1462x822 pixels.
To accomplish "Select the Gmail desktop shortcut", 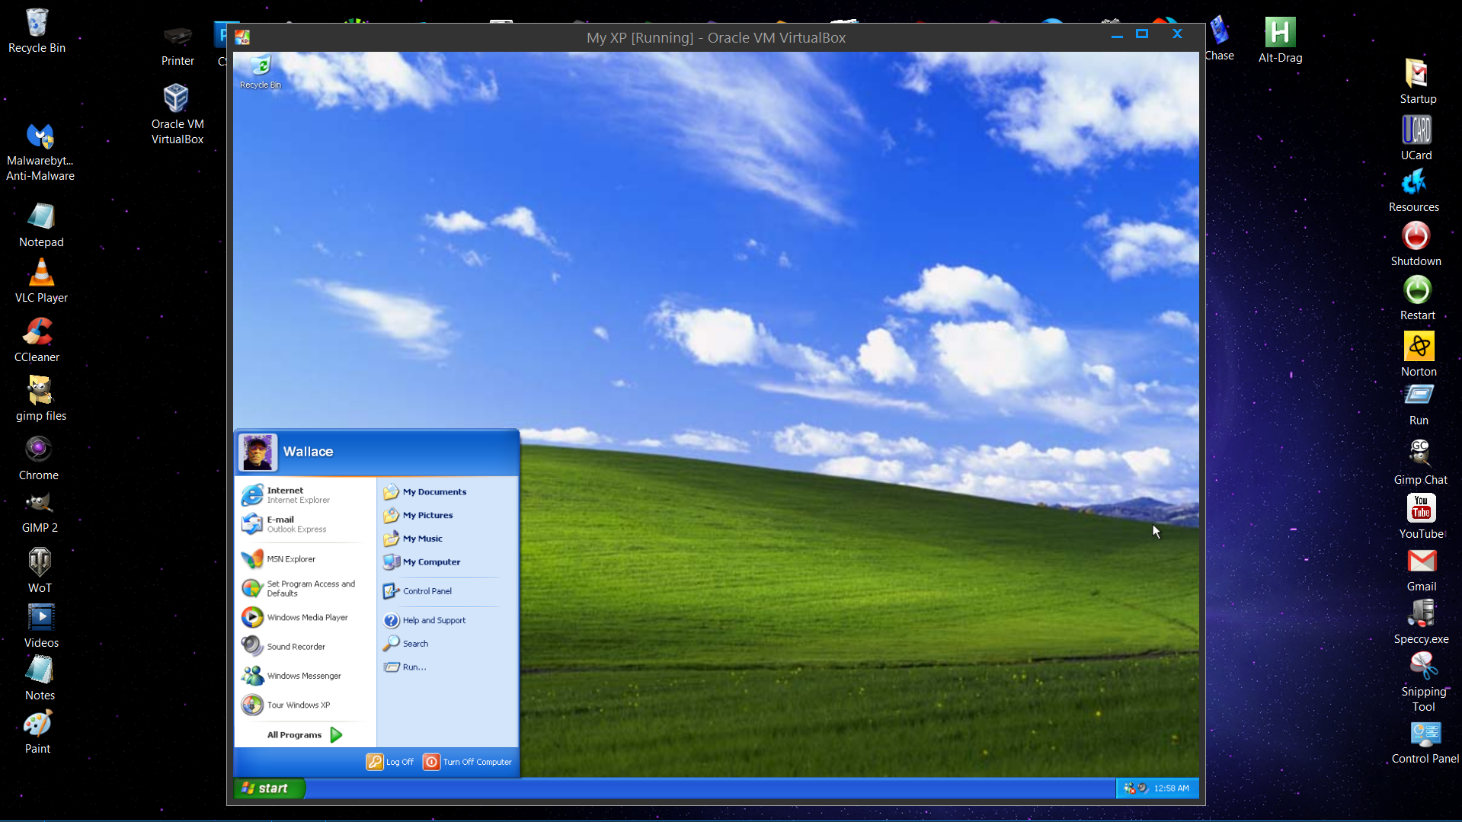I will (1422, 571).
